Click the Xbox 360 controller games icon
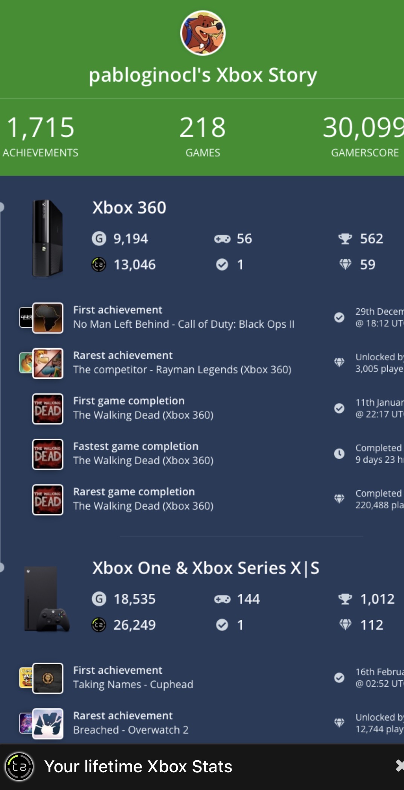 pyautogui.click(x=222, y=239)
